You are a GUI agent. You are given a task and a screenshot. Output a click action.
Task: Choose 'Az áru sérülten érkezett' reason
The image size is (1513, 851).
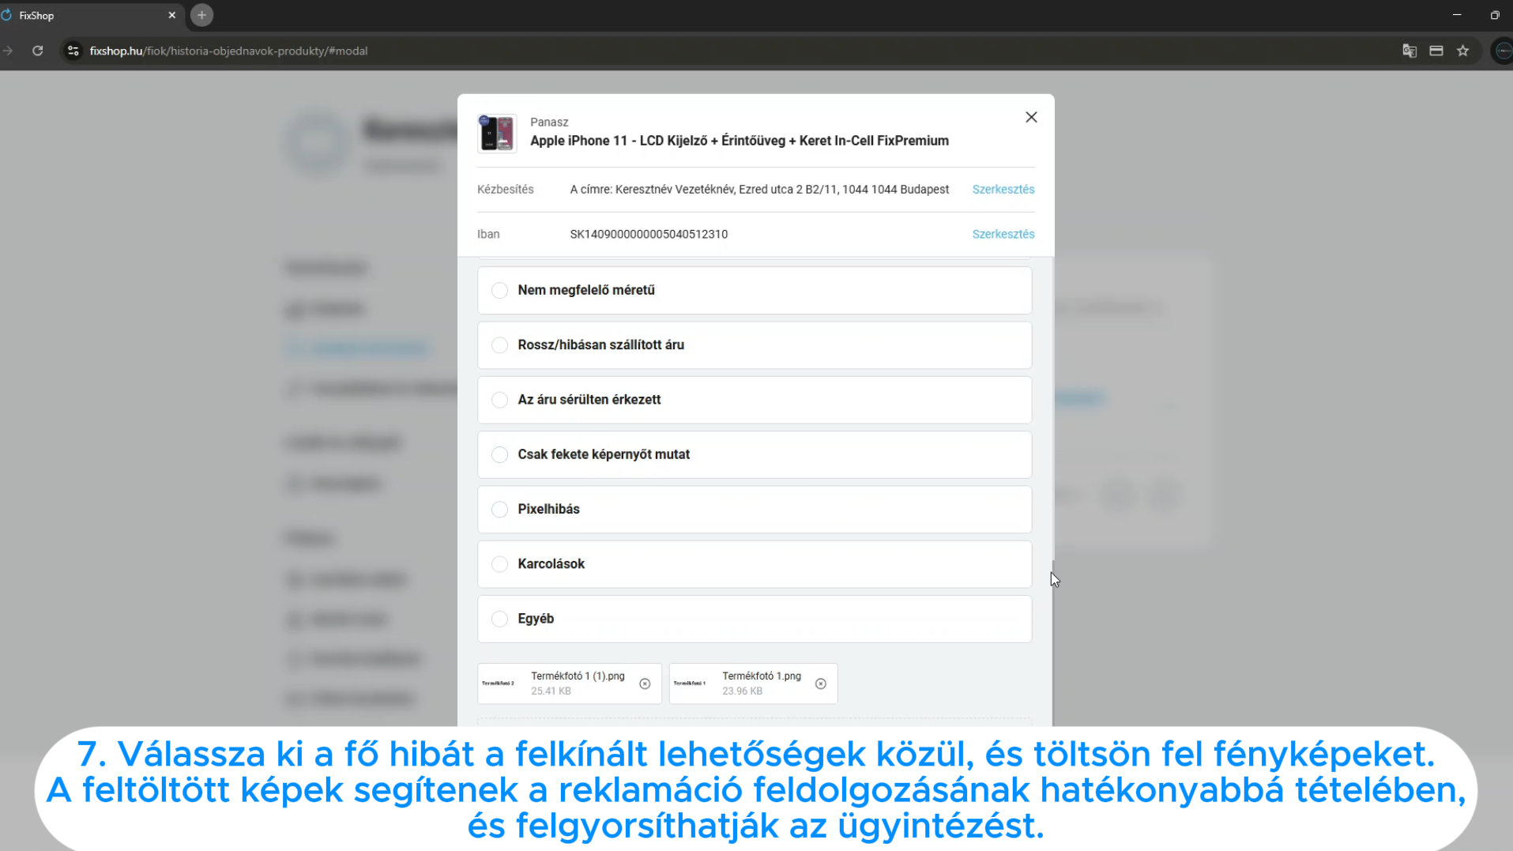(499, 400)
